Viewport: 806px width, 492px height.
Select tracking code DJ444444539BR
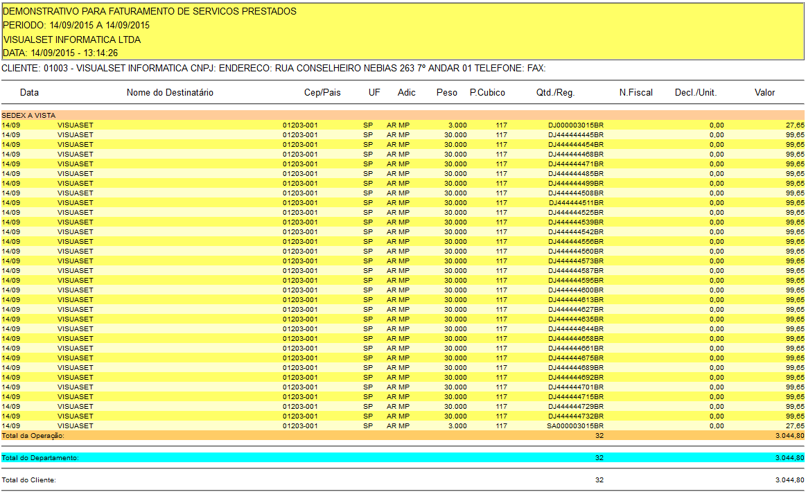pos(576,222)
